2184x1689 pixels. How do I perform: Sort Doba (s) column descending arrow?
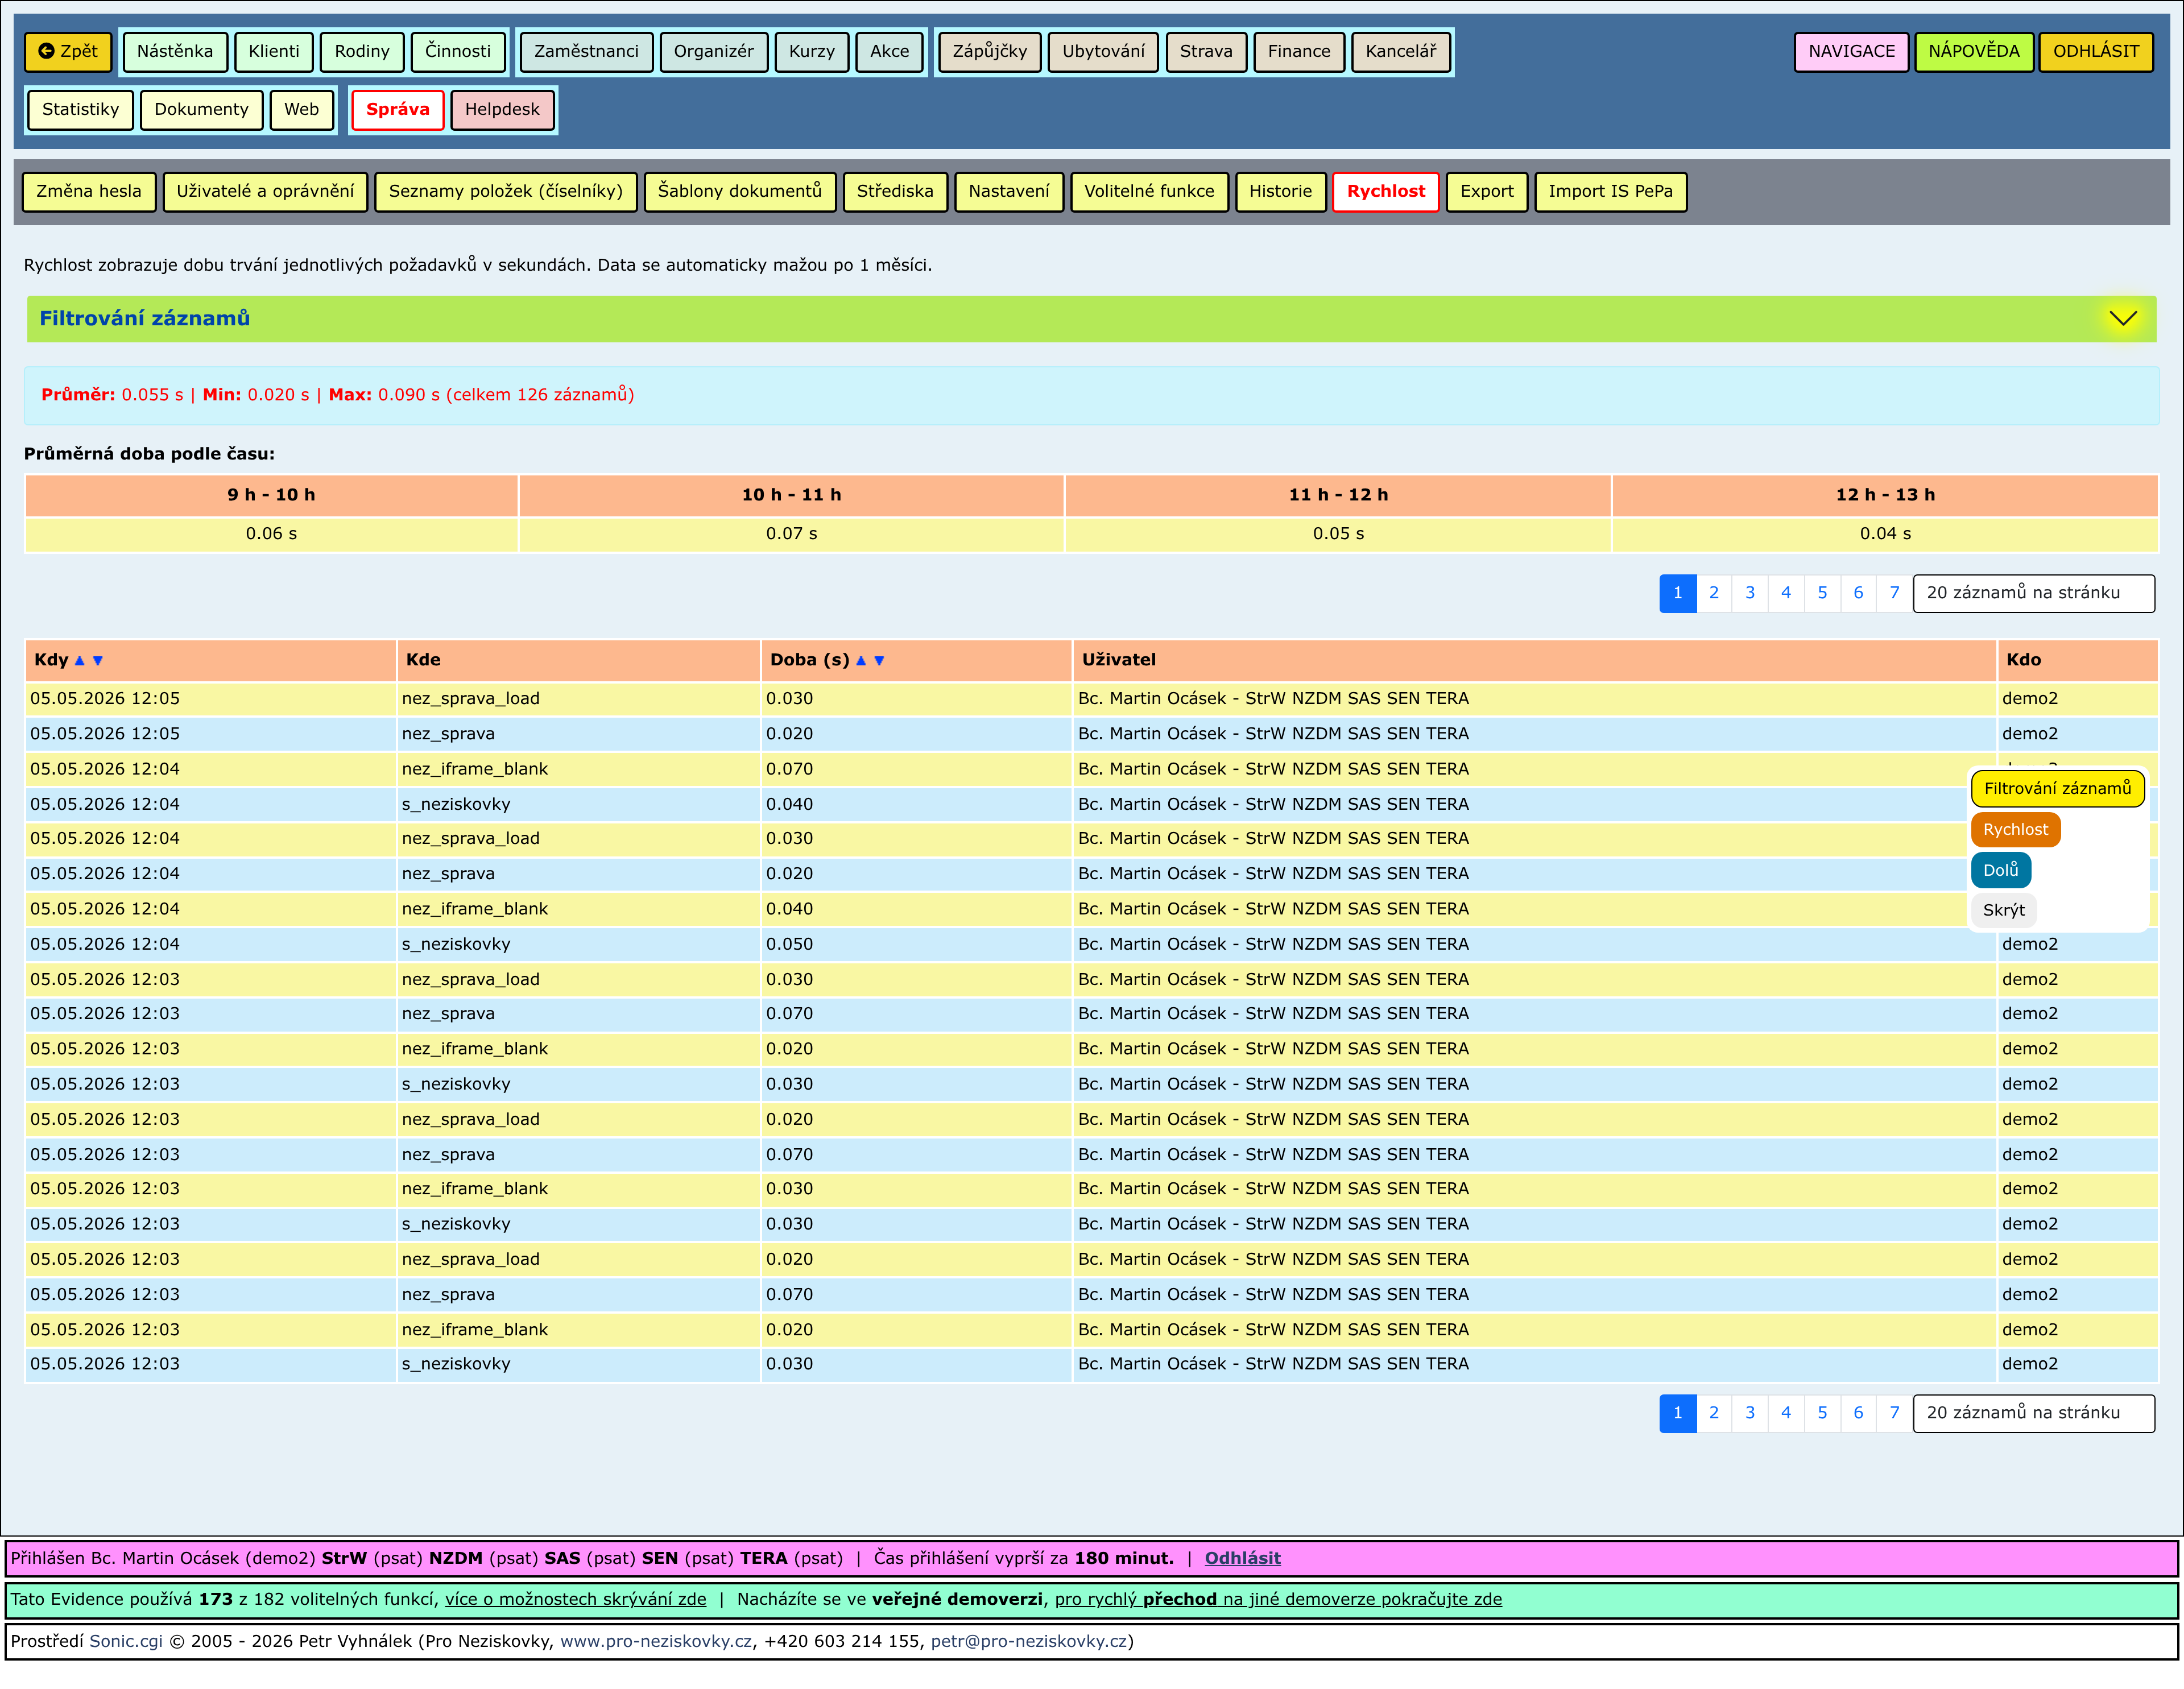click(879, 660)
